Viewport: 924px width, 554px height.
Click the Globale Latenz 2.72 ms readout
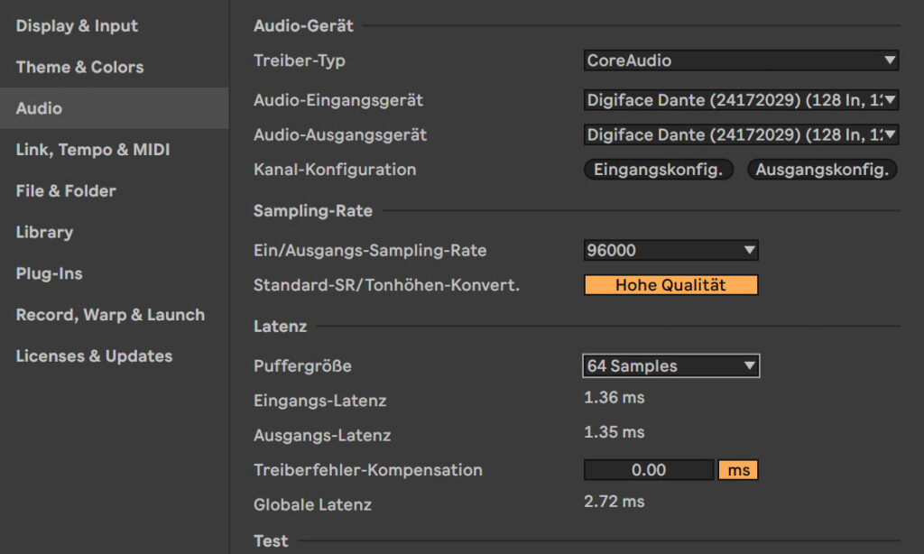614,502
